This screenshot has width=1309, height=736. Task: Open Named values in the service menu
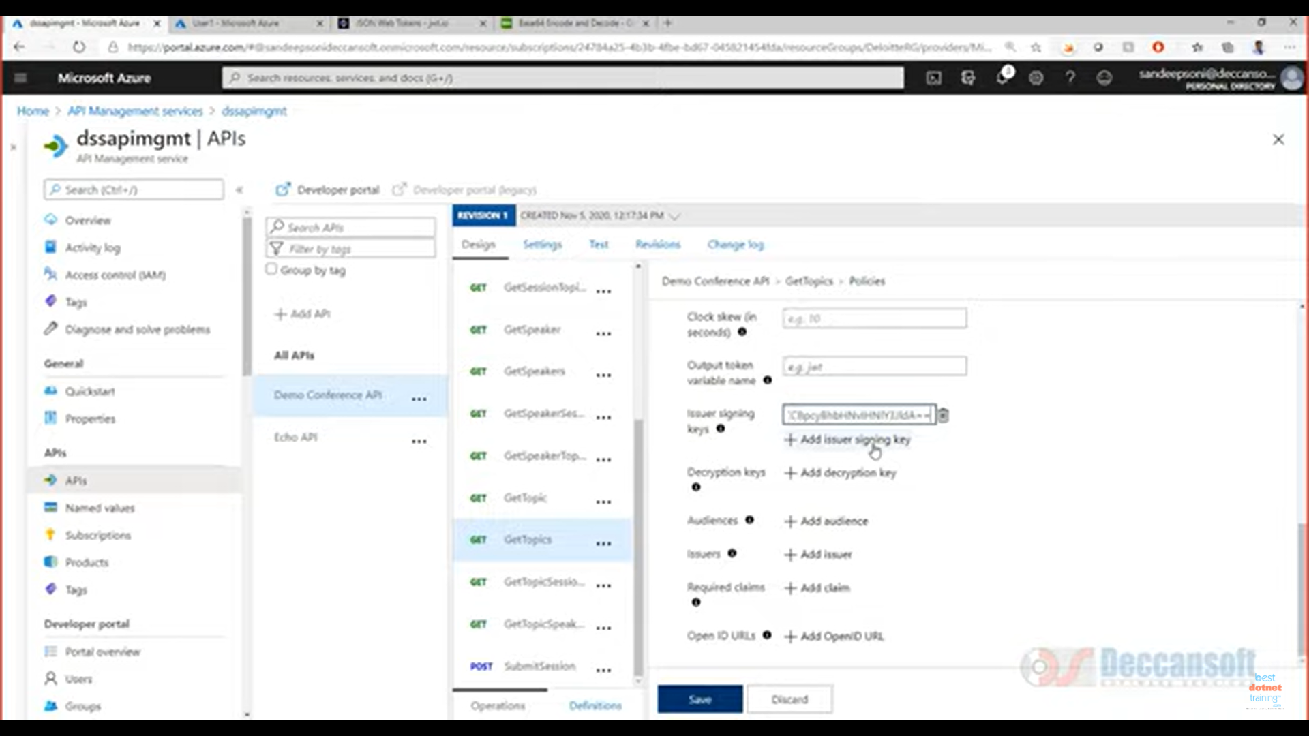point(100,508)
